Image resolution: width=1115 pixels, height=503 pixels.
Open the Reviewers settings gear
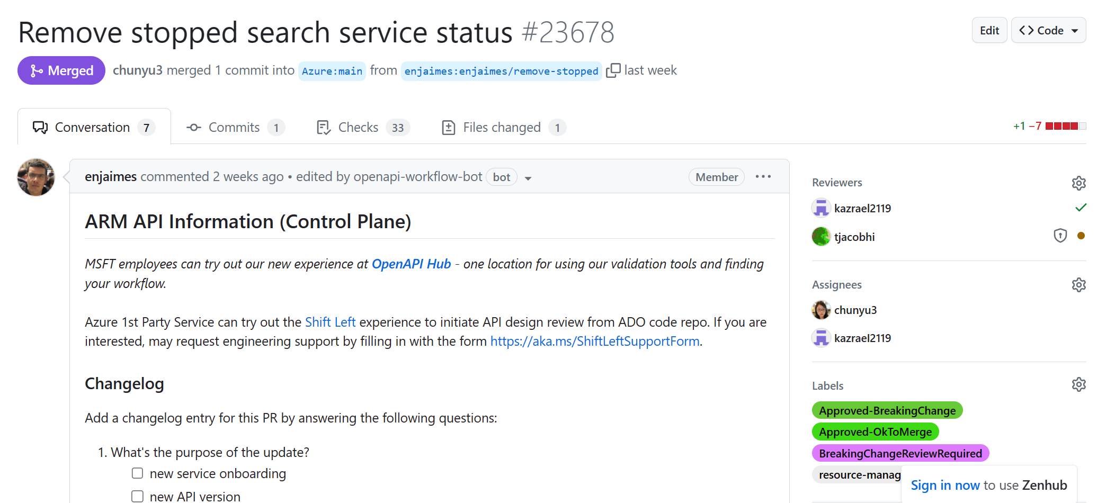pos(1079,183)
